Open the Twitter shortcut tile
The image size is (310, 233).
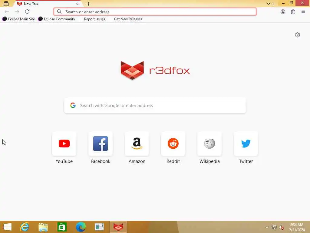(x=246, y=144)
